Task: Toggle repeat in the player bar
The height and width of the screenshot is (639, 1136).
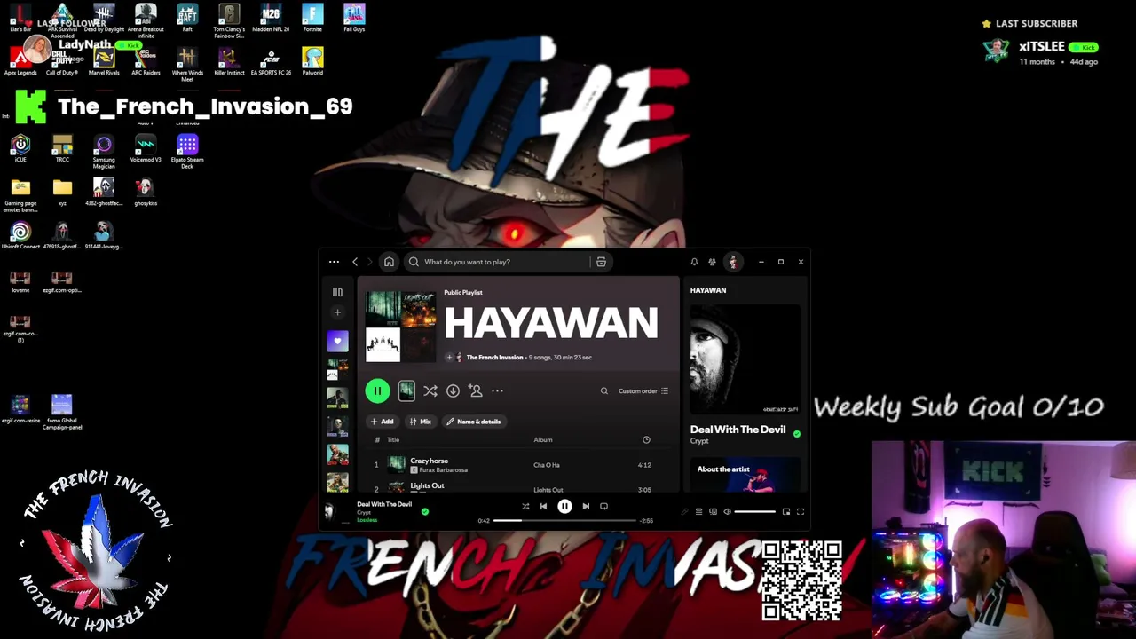Action: 603,506
